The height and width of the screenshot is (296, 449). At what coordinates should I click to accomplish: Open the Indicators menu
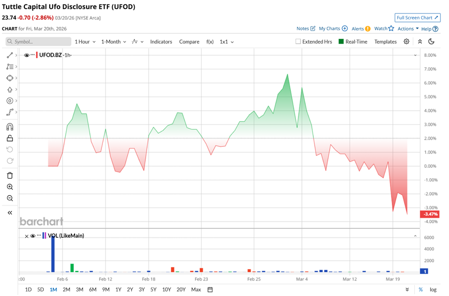161,42
